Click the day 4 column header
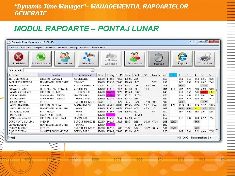The width and height of the screenshot is (235, 176). pyautogui.click(x=196, y=75)
